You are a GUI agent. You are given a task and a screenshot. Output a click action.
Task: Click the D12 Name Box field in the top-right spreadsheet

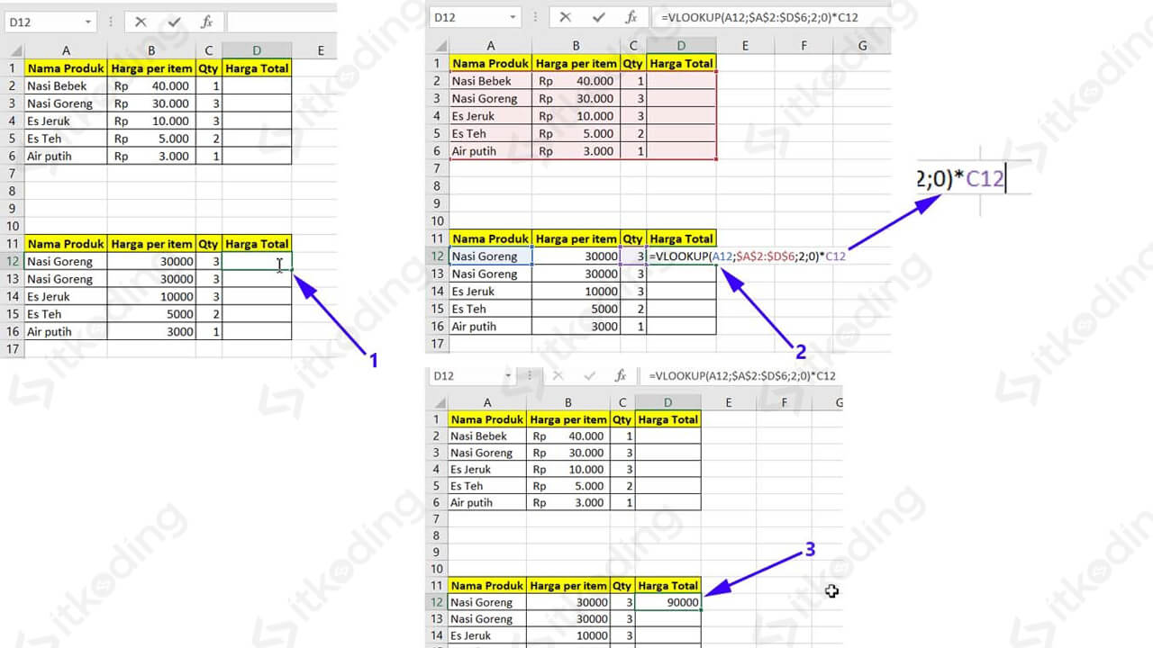point(467,17)
